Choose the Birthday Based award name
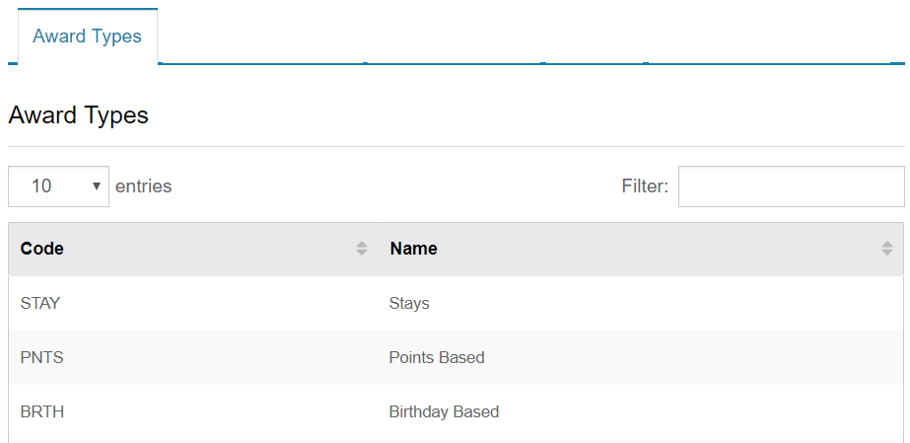 pos(444,411)
